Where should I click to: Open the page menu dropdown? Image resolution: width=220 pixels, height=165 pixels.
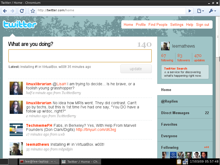coord(200,11)
